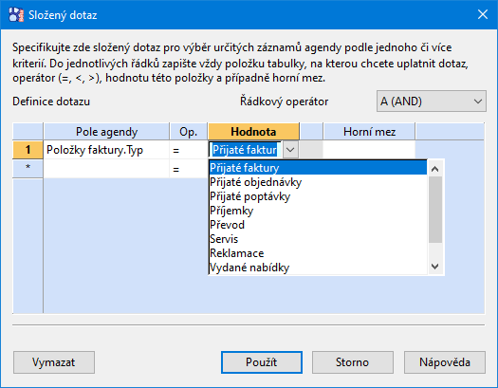Viewport: 498px width, 388px height.
Task: Close the Složený dotaz dialog
Action: pos(483,14)
